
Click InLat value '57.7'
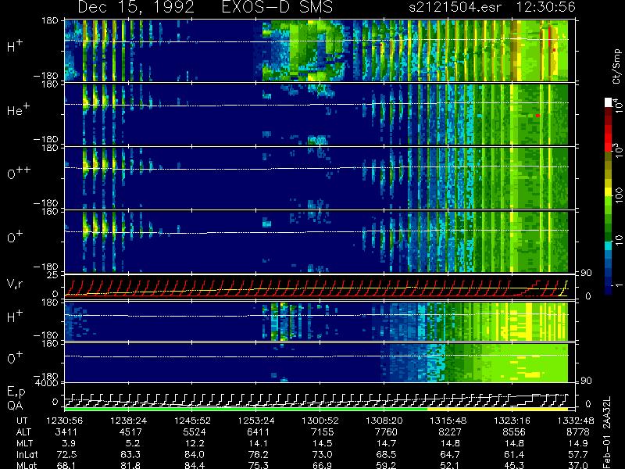578,455
